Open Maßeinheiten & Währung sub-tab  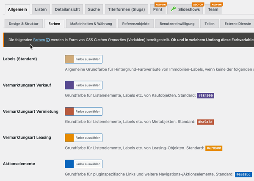(91, 24)
